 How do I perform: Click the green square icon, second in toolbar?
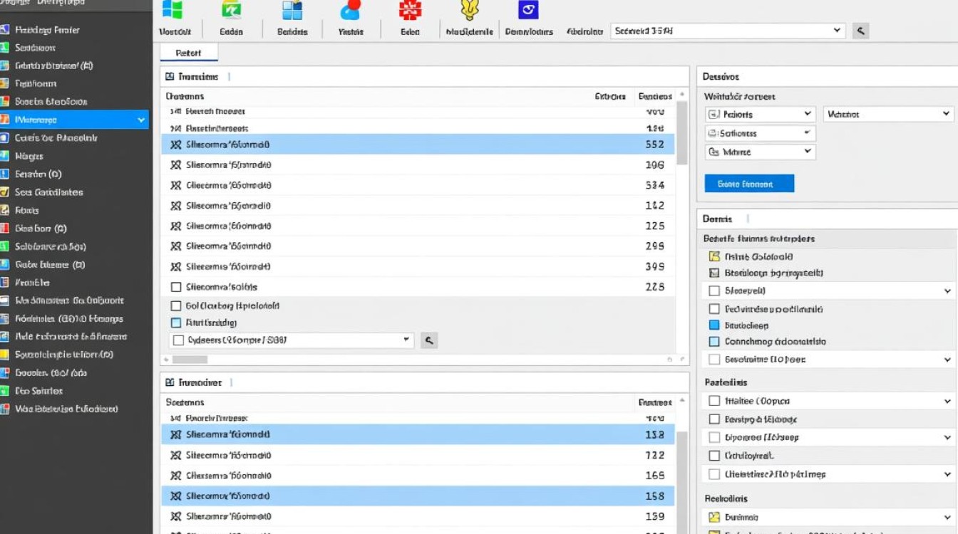point(232,9)
